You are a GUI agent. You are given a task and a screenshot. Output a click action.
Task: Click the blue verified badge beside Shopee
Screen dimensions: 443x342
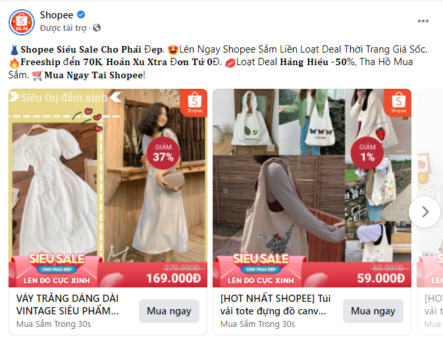click(x=81, y=14)
